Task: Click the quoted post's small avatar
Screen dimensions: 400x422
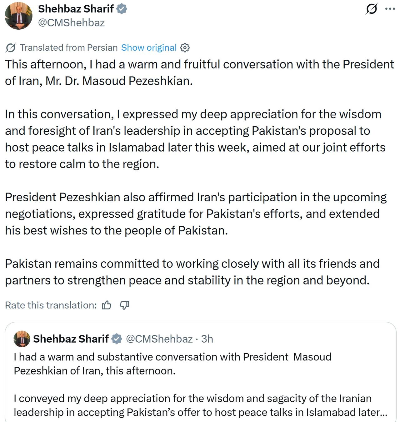Action: click(x=22, y=339)
